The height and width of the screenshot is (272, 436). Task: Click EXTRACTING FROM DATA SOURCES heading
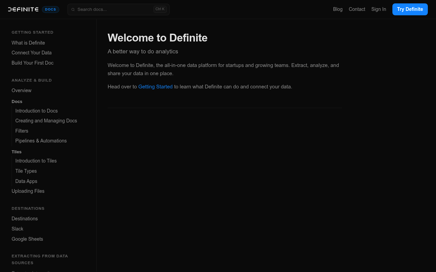pyautogui.click(x=40, y=259)
